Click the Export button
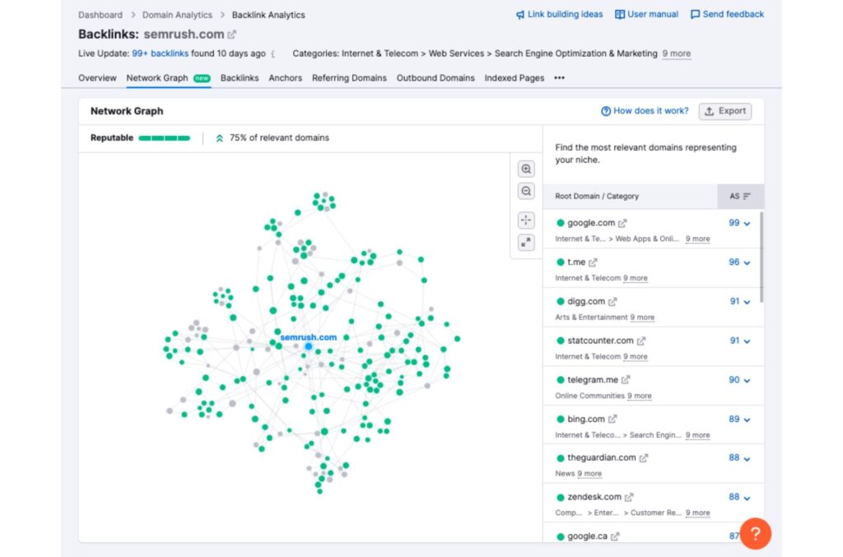 point(724,111)
